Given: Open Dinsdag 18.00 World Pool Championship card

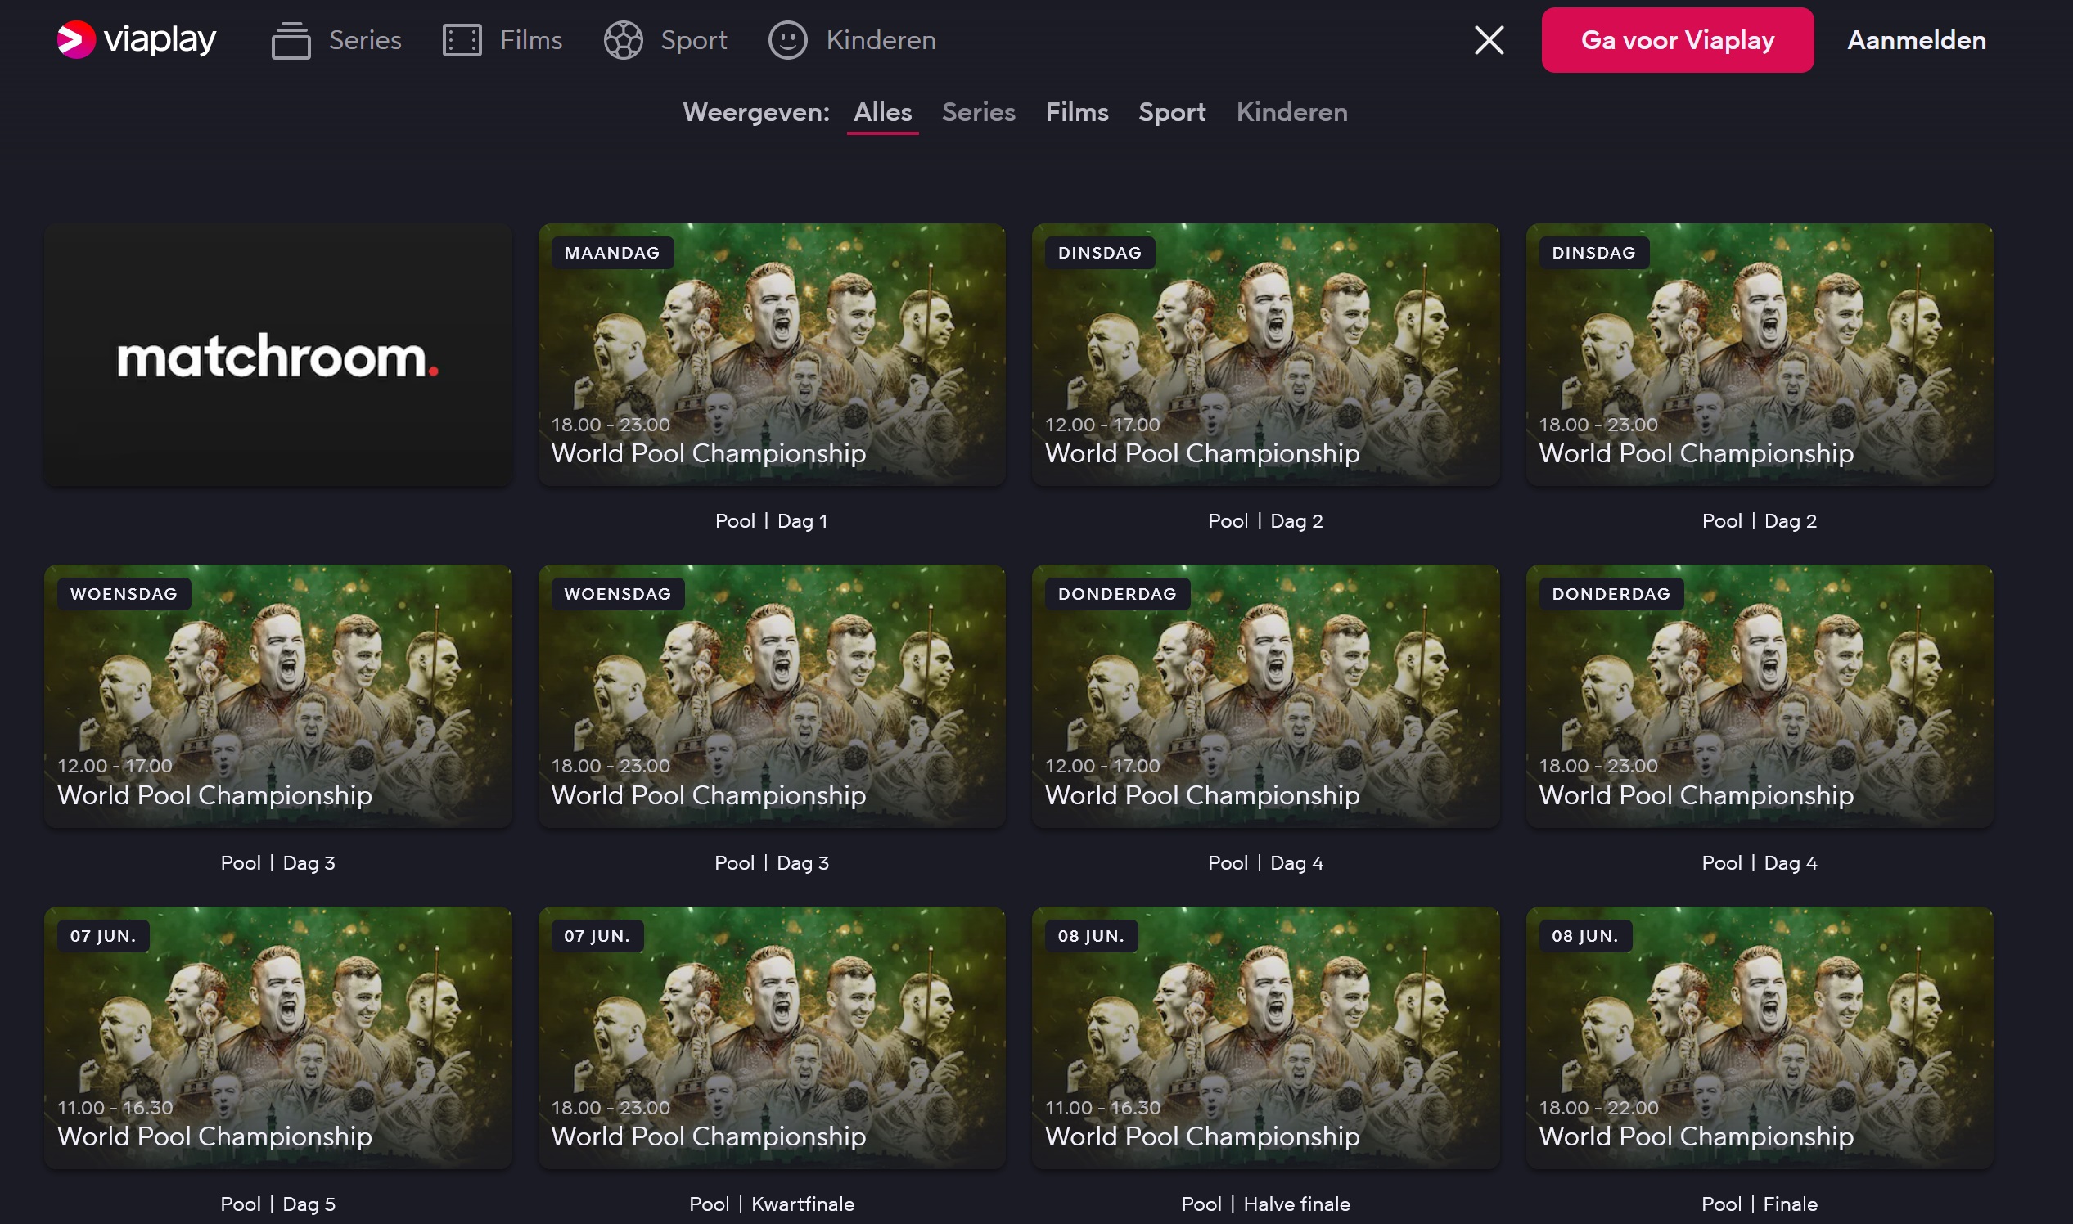Looking at the screenshot, I should 1760,354.
